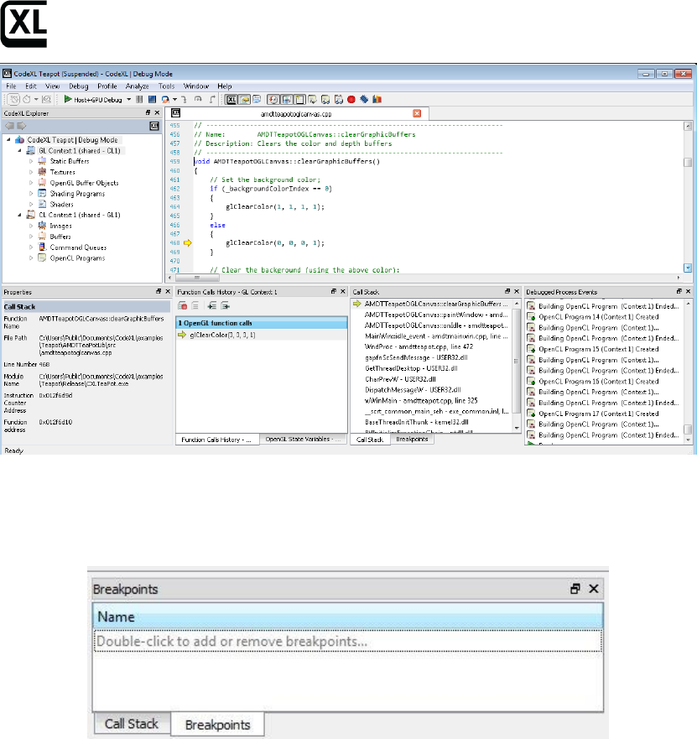Switch to OpenGL State Variables tab
This screenshot has height=739, width=697.
[304, 440]
